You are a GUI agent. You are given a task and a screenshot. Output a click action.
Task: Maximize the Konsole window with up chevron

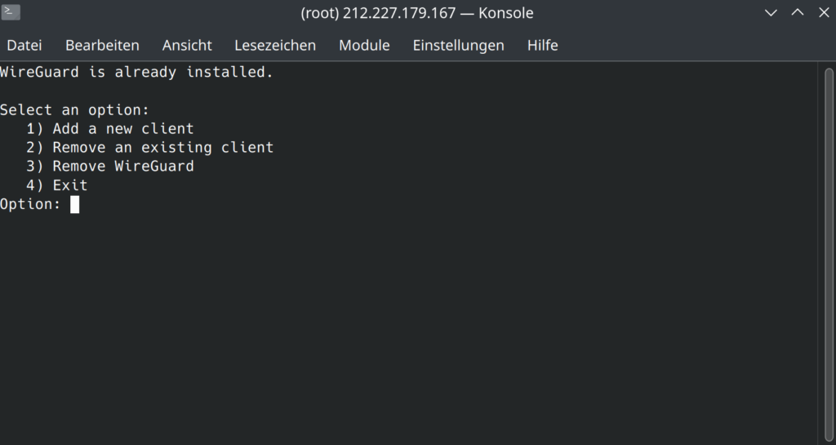(798, 12)
